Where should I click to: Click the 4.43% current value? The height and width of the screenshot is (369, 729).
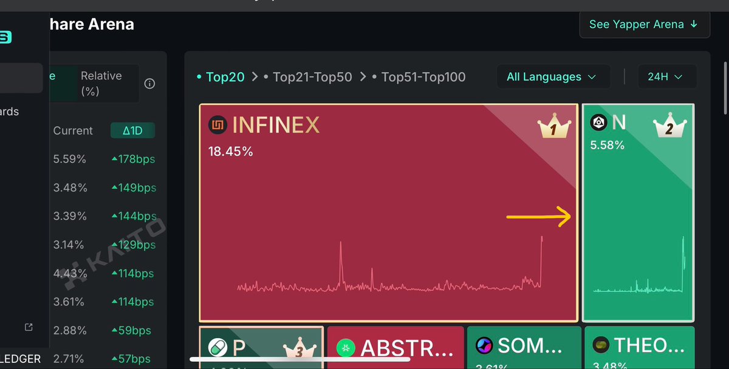70,273
